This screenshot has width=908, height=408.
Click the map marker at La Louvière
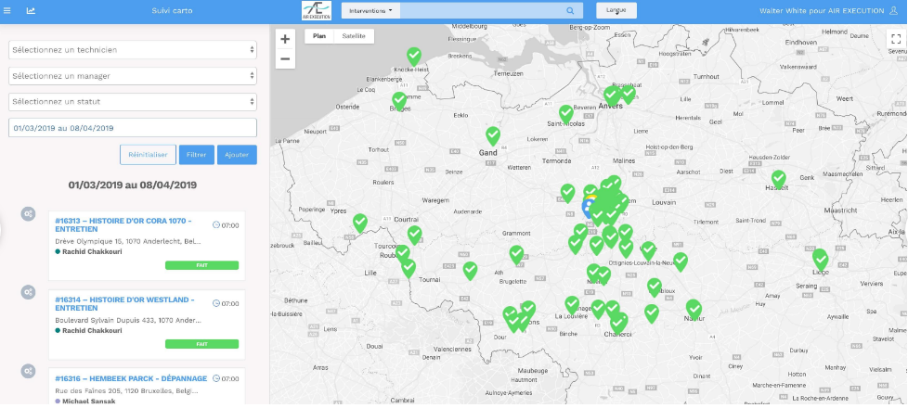click(572, 304)
